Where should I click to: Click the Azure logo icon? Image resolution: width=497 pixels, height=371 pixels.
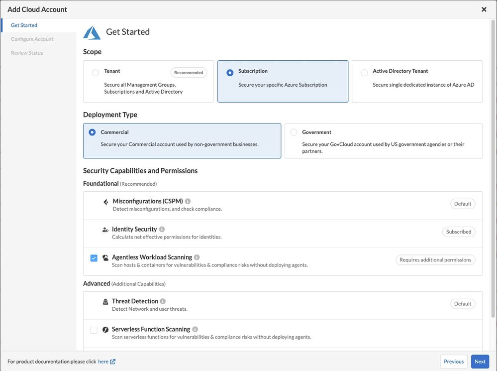tap(92, 32)
